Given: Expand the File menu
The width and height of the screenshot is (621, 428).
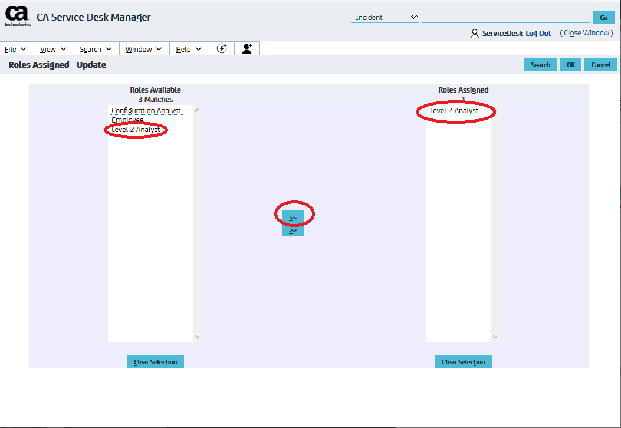Looking at the screenshot, I should pyautogui.click(x=15, y=50).
